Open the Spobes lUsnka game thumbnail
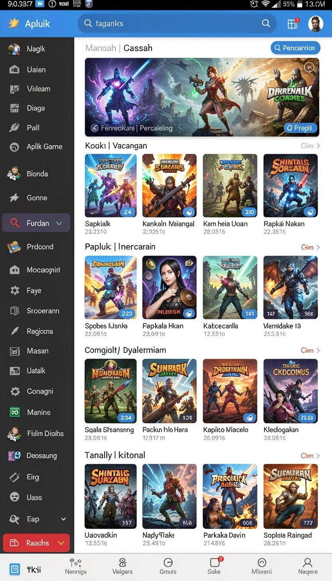Viewport: 332px width, 581px height. pos(111,287)
